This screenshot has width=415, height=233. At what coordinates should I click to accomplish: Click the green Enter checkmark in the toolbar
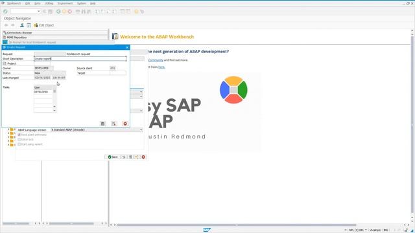point(5,12)
